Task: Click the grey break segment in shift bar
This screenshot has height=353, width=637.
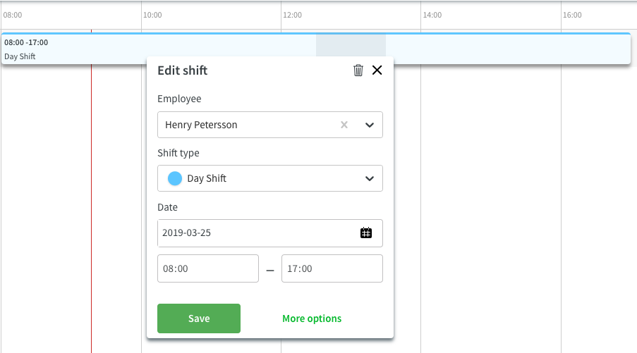Action: coord(351,45)
